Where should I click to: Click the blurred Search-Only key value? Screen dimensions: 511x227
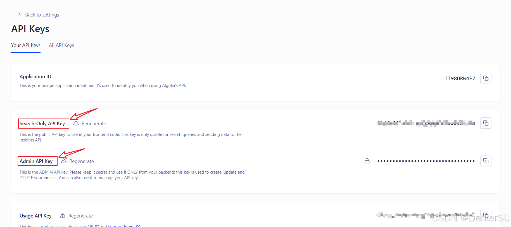(426, 123)
